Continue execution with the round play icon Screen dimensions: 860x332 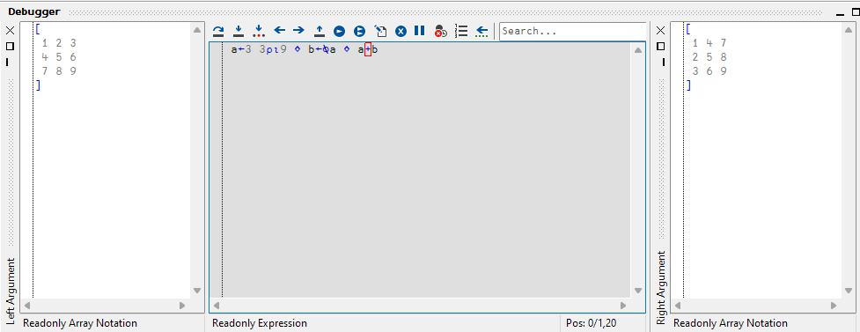(340, 32)
